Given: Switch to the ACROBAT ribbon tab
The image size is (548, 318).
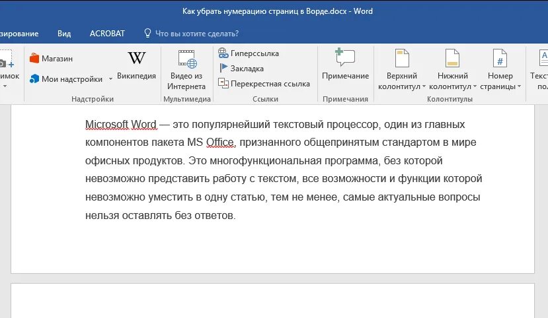Looking at the screenshot, I should click(107, 34).
